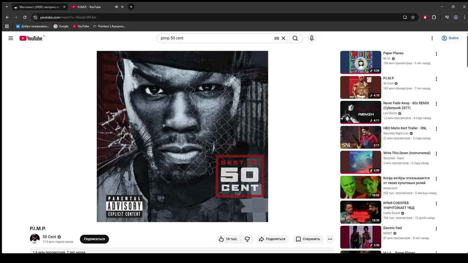
Task: Open the Modernich channel name
Action: click(390, 188)
